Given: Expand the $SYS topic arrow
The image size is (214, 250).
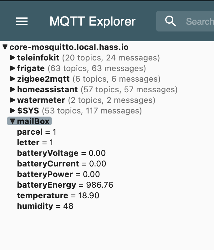Looking at the screenshot, I should click(x=13, y=110).
